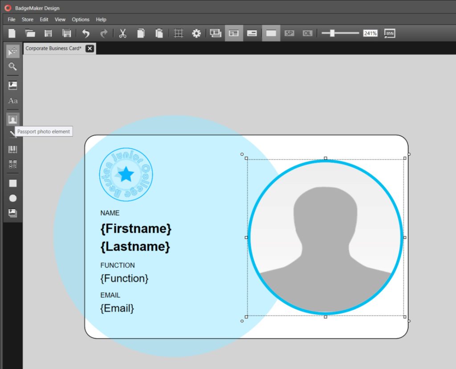
Task: Select the Zoom magnifier tool
Action: point(12,66)
